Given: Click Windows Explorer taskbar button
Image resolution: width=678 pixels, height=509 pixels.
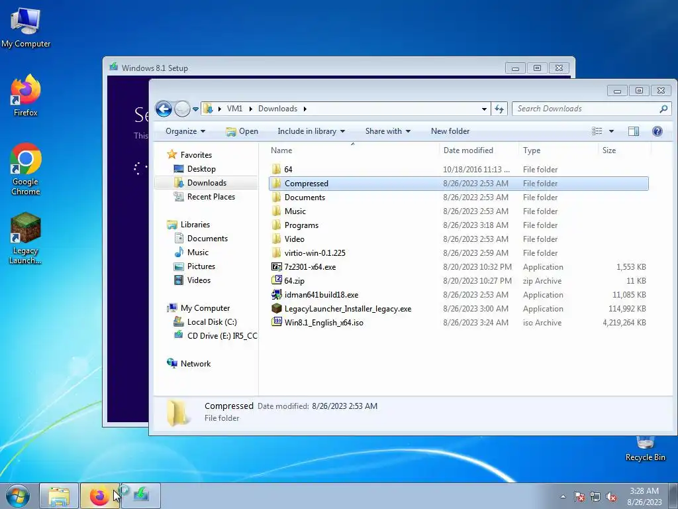Looking at the screenshot, I should [59, 496].
